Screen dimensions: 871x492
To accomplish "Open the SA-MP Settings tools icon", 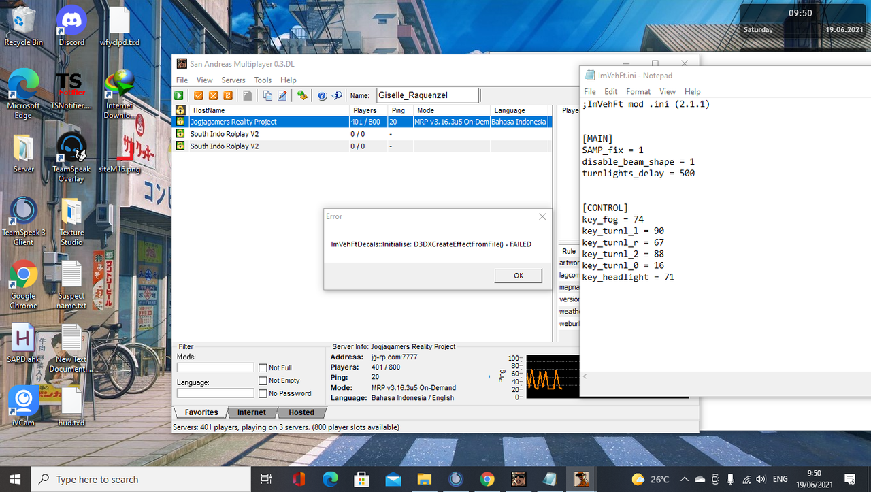I will 302,96.
